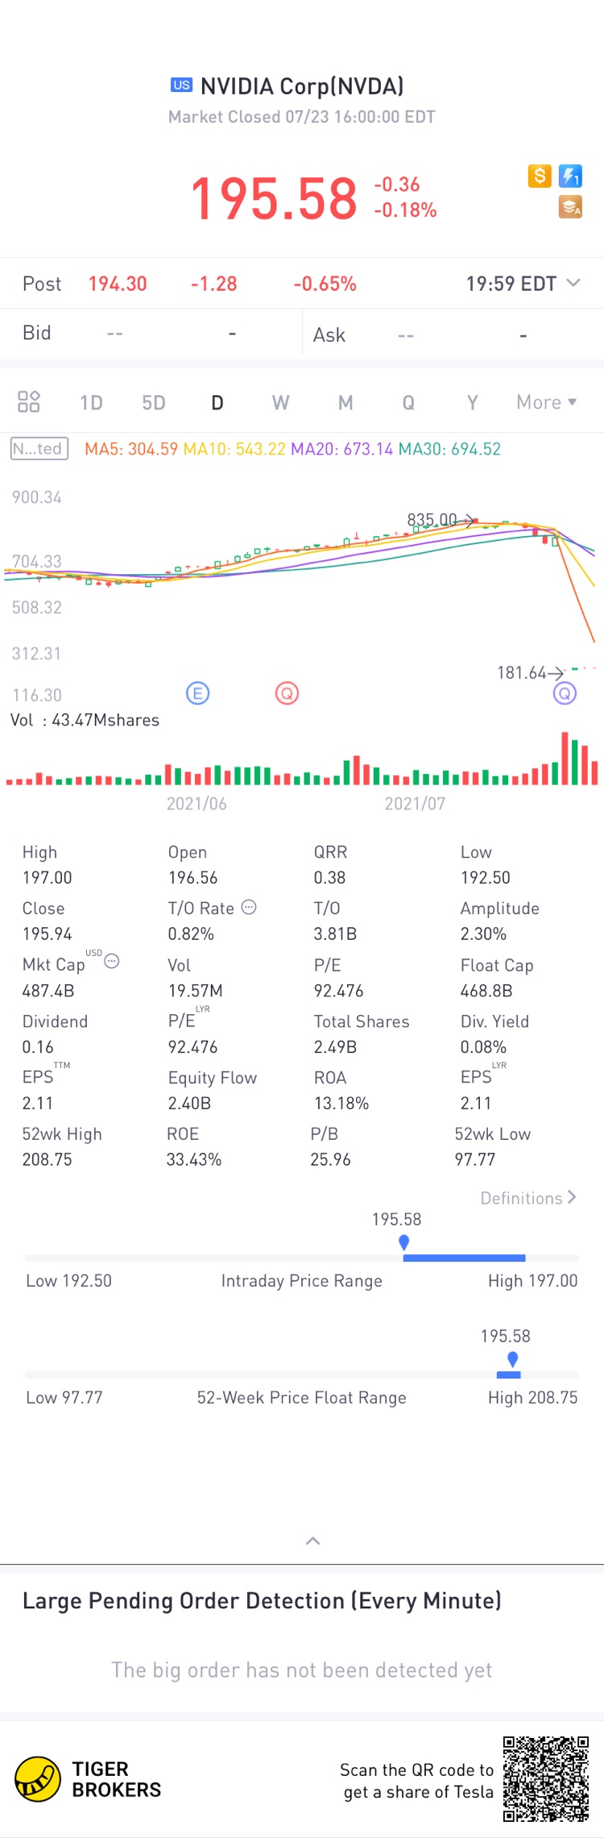This screenshot has width=604, height=1838.
Task: Open the chart layout grid icon
Action: [29, 401]
